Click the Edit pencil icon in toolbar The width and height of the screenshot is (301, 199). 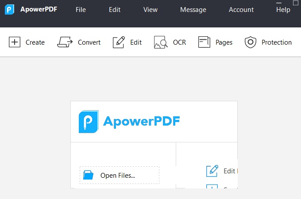tap(119, 42)
